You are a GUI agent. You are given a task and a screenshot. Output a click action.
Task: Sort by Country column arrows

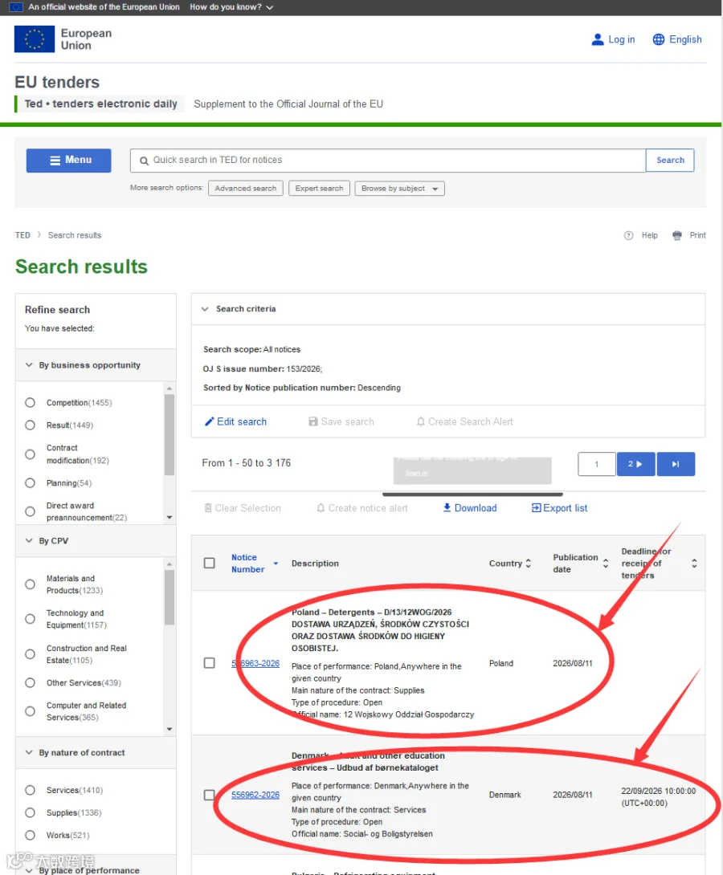(x=528, y=564)
